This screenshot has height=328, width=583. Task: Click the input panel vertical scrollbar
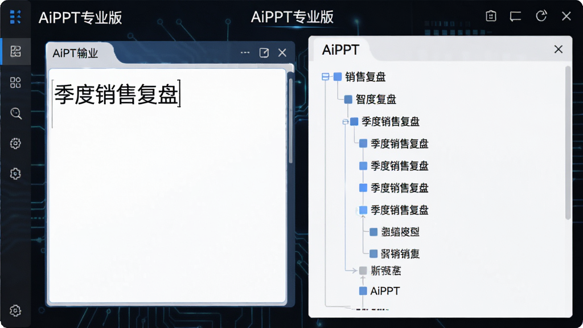click(x=291, y=121)
